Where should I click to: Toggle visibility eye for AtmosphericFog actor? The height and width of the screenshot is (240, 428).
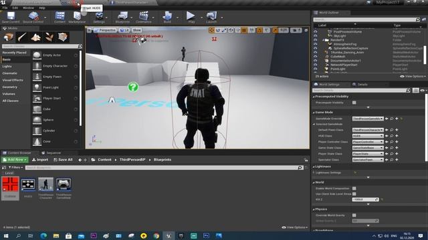coord(315,44)
